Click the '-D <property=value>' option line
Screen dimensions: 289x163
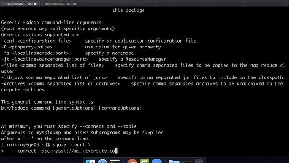pos(81,47)
